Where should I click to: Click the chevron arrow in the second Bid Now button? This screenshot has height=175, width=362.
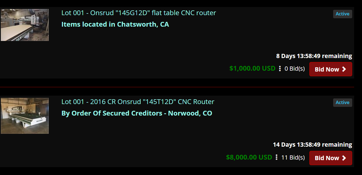344,158
